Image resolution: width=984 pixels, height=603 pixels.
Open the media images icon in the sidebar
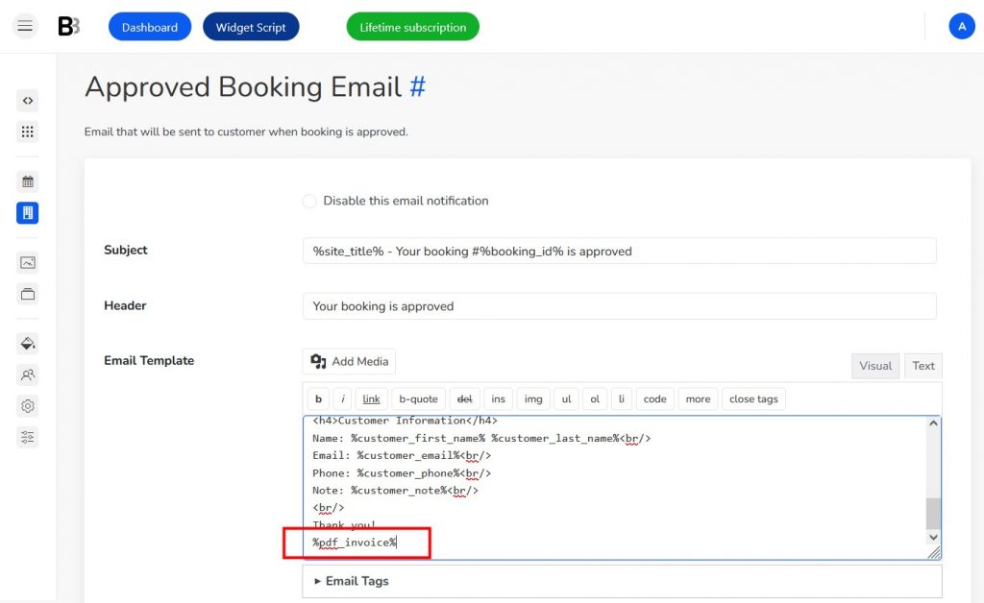coord(26,261)
